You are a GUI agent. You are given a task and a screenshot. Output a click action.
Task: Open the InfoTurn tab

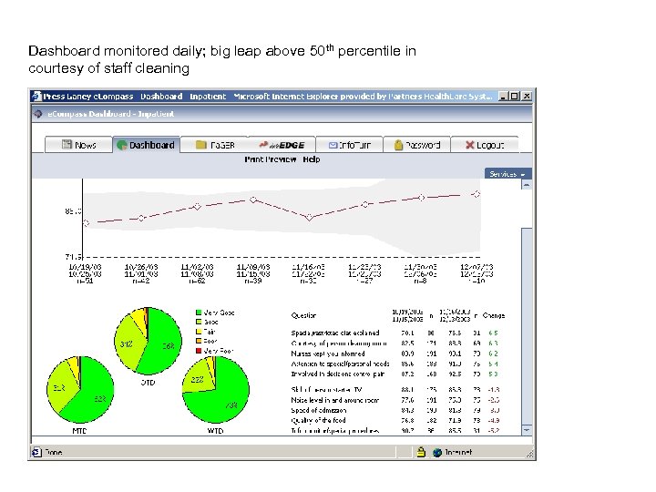click(x=349, y=145)
